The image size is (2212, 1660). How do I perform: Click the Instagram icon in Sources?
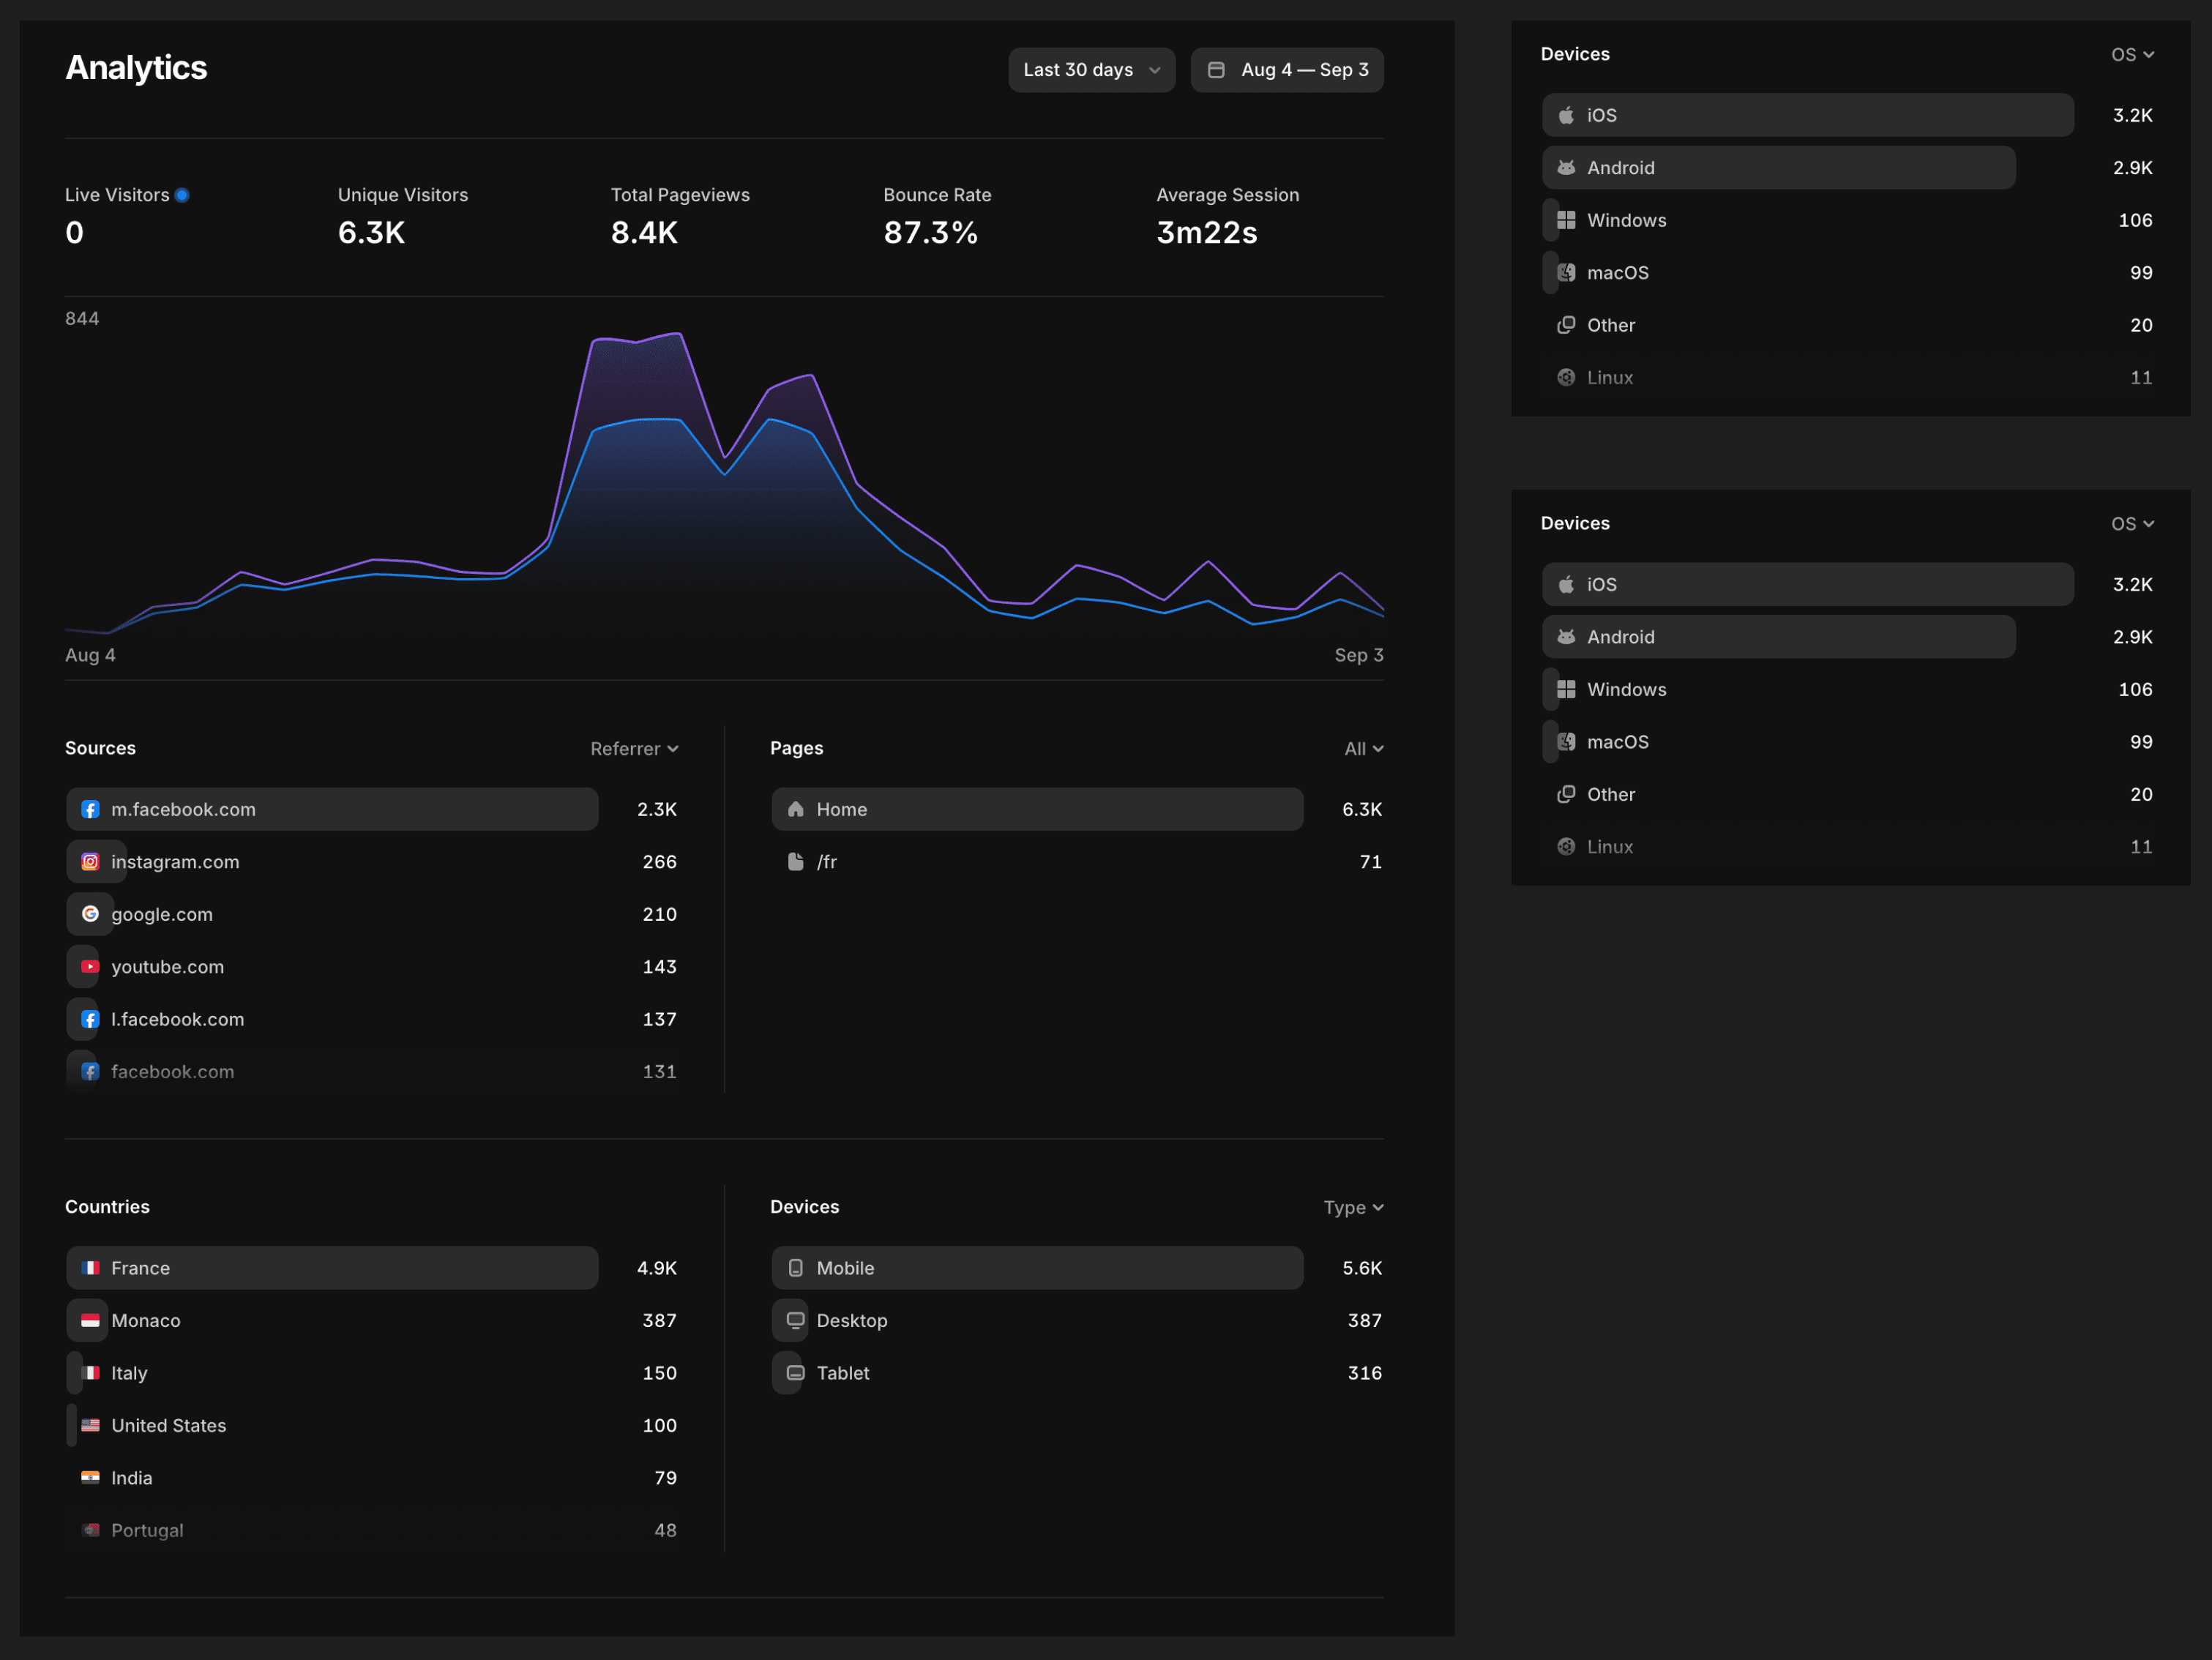tap(90, 861)
